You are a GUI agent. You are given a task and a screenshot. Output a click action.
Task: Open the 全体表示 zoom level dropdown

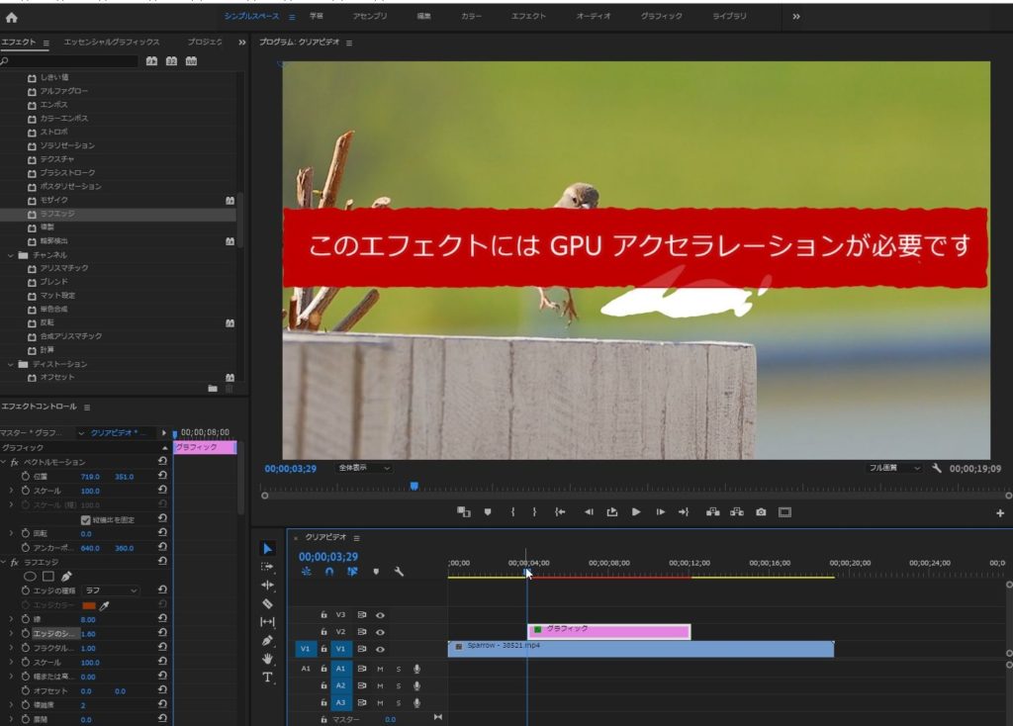(x=364, y=468)
